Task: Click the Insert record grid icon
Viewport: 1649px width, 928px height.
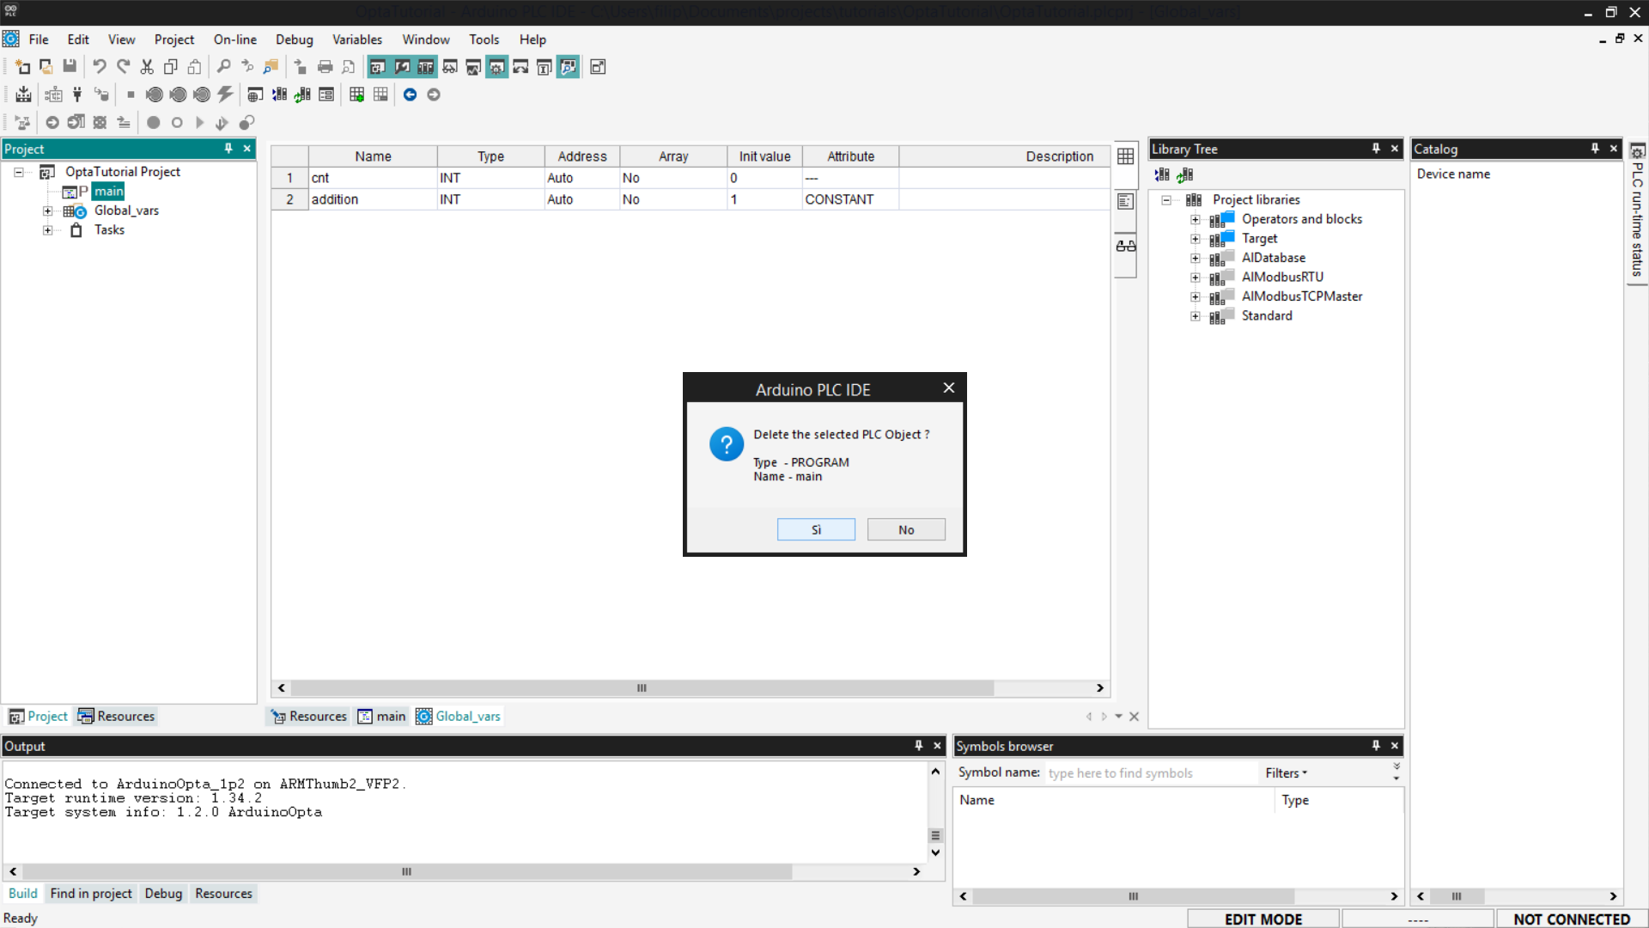Action: click(356, 95)
